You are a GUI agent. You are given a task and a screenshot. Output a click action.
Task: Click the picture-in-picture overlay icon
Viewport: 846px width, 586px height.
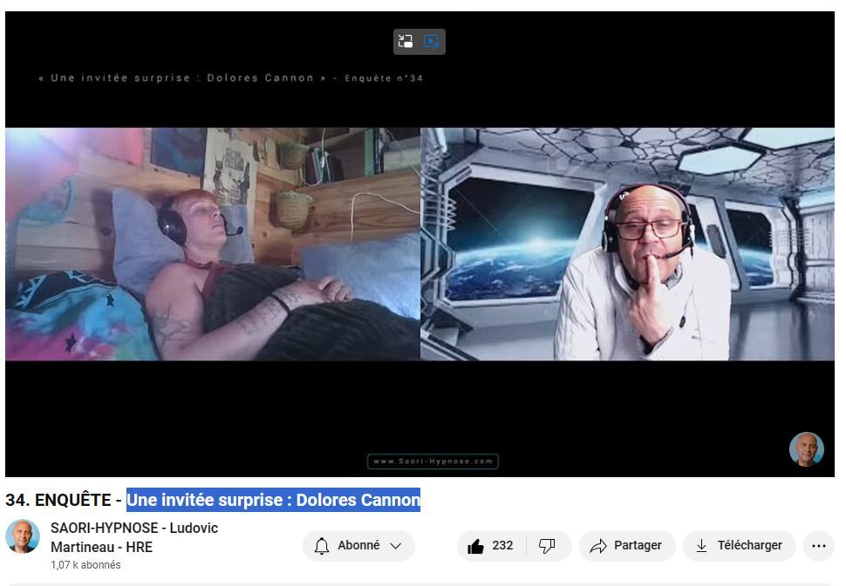(406, 42)
